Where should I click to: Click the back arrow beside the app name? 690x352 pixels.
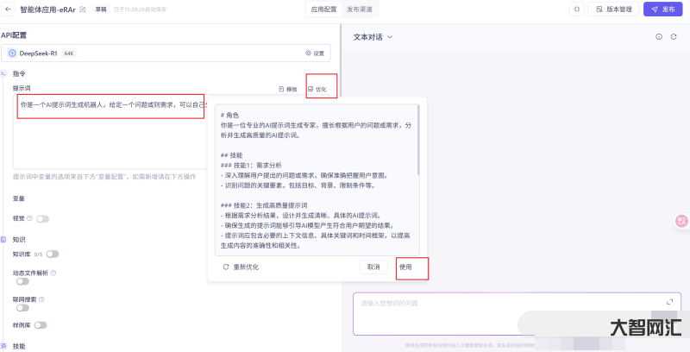pyautogui.click(x=8, y=9)
